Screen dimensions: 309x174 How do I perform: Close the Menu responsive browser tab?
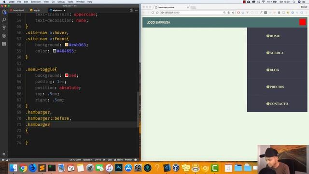(188, 7)
